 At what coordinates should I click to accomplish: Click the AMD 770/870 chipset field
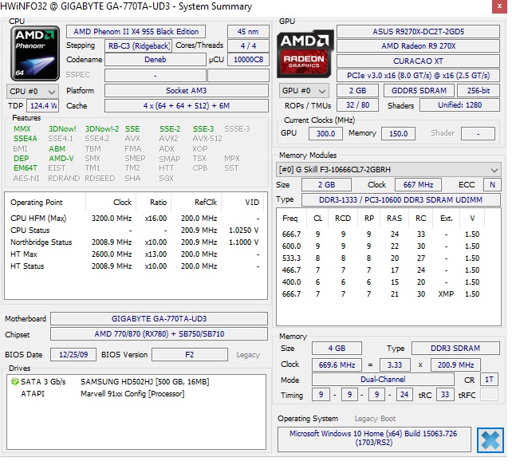159,333
